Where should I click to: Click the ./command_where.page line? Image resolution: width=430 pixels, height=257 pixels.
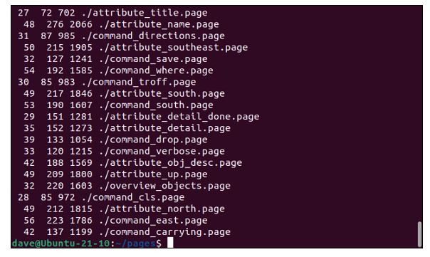pos(118,70)
